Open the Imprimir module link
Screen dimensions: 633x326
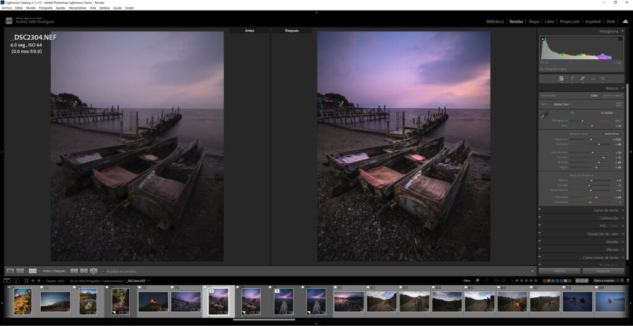[593, 22]
